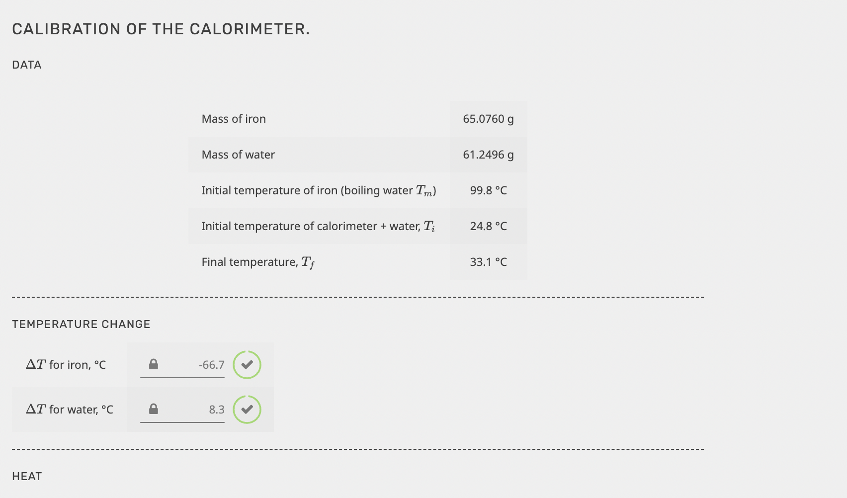Toggle the verification check on iron's temperature change
The image size is (847, 498).
click(x=247, y=364)
